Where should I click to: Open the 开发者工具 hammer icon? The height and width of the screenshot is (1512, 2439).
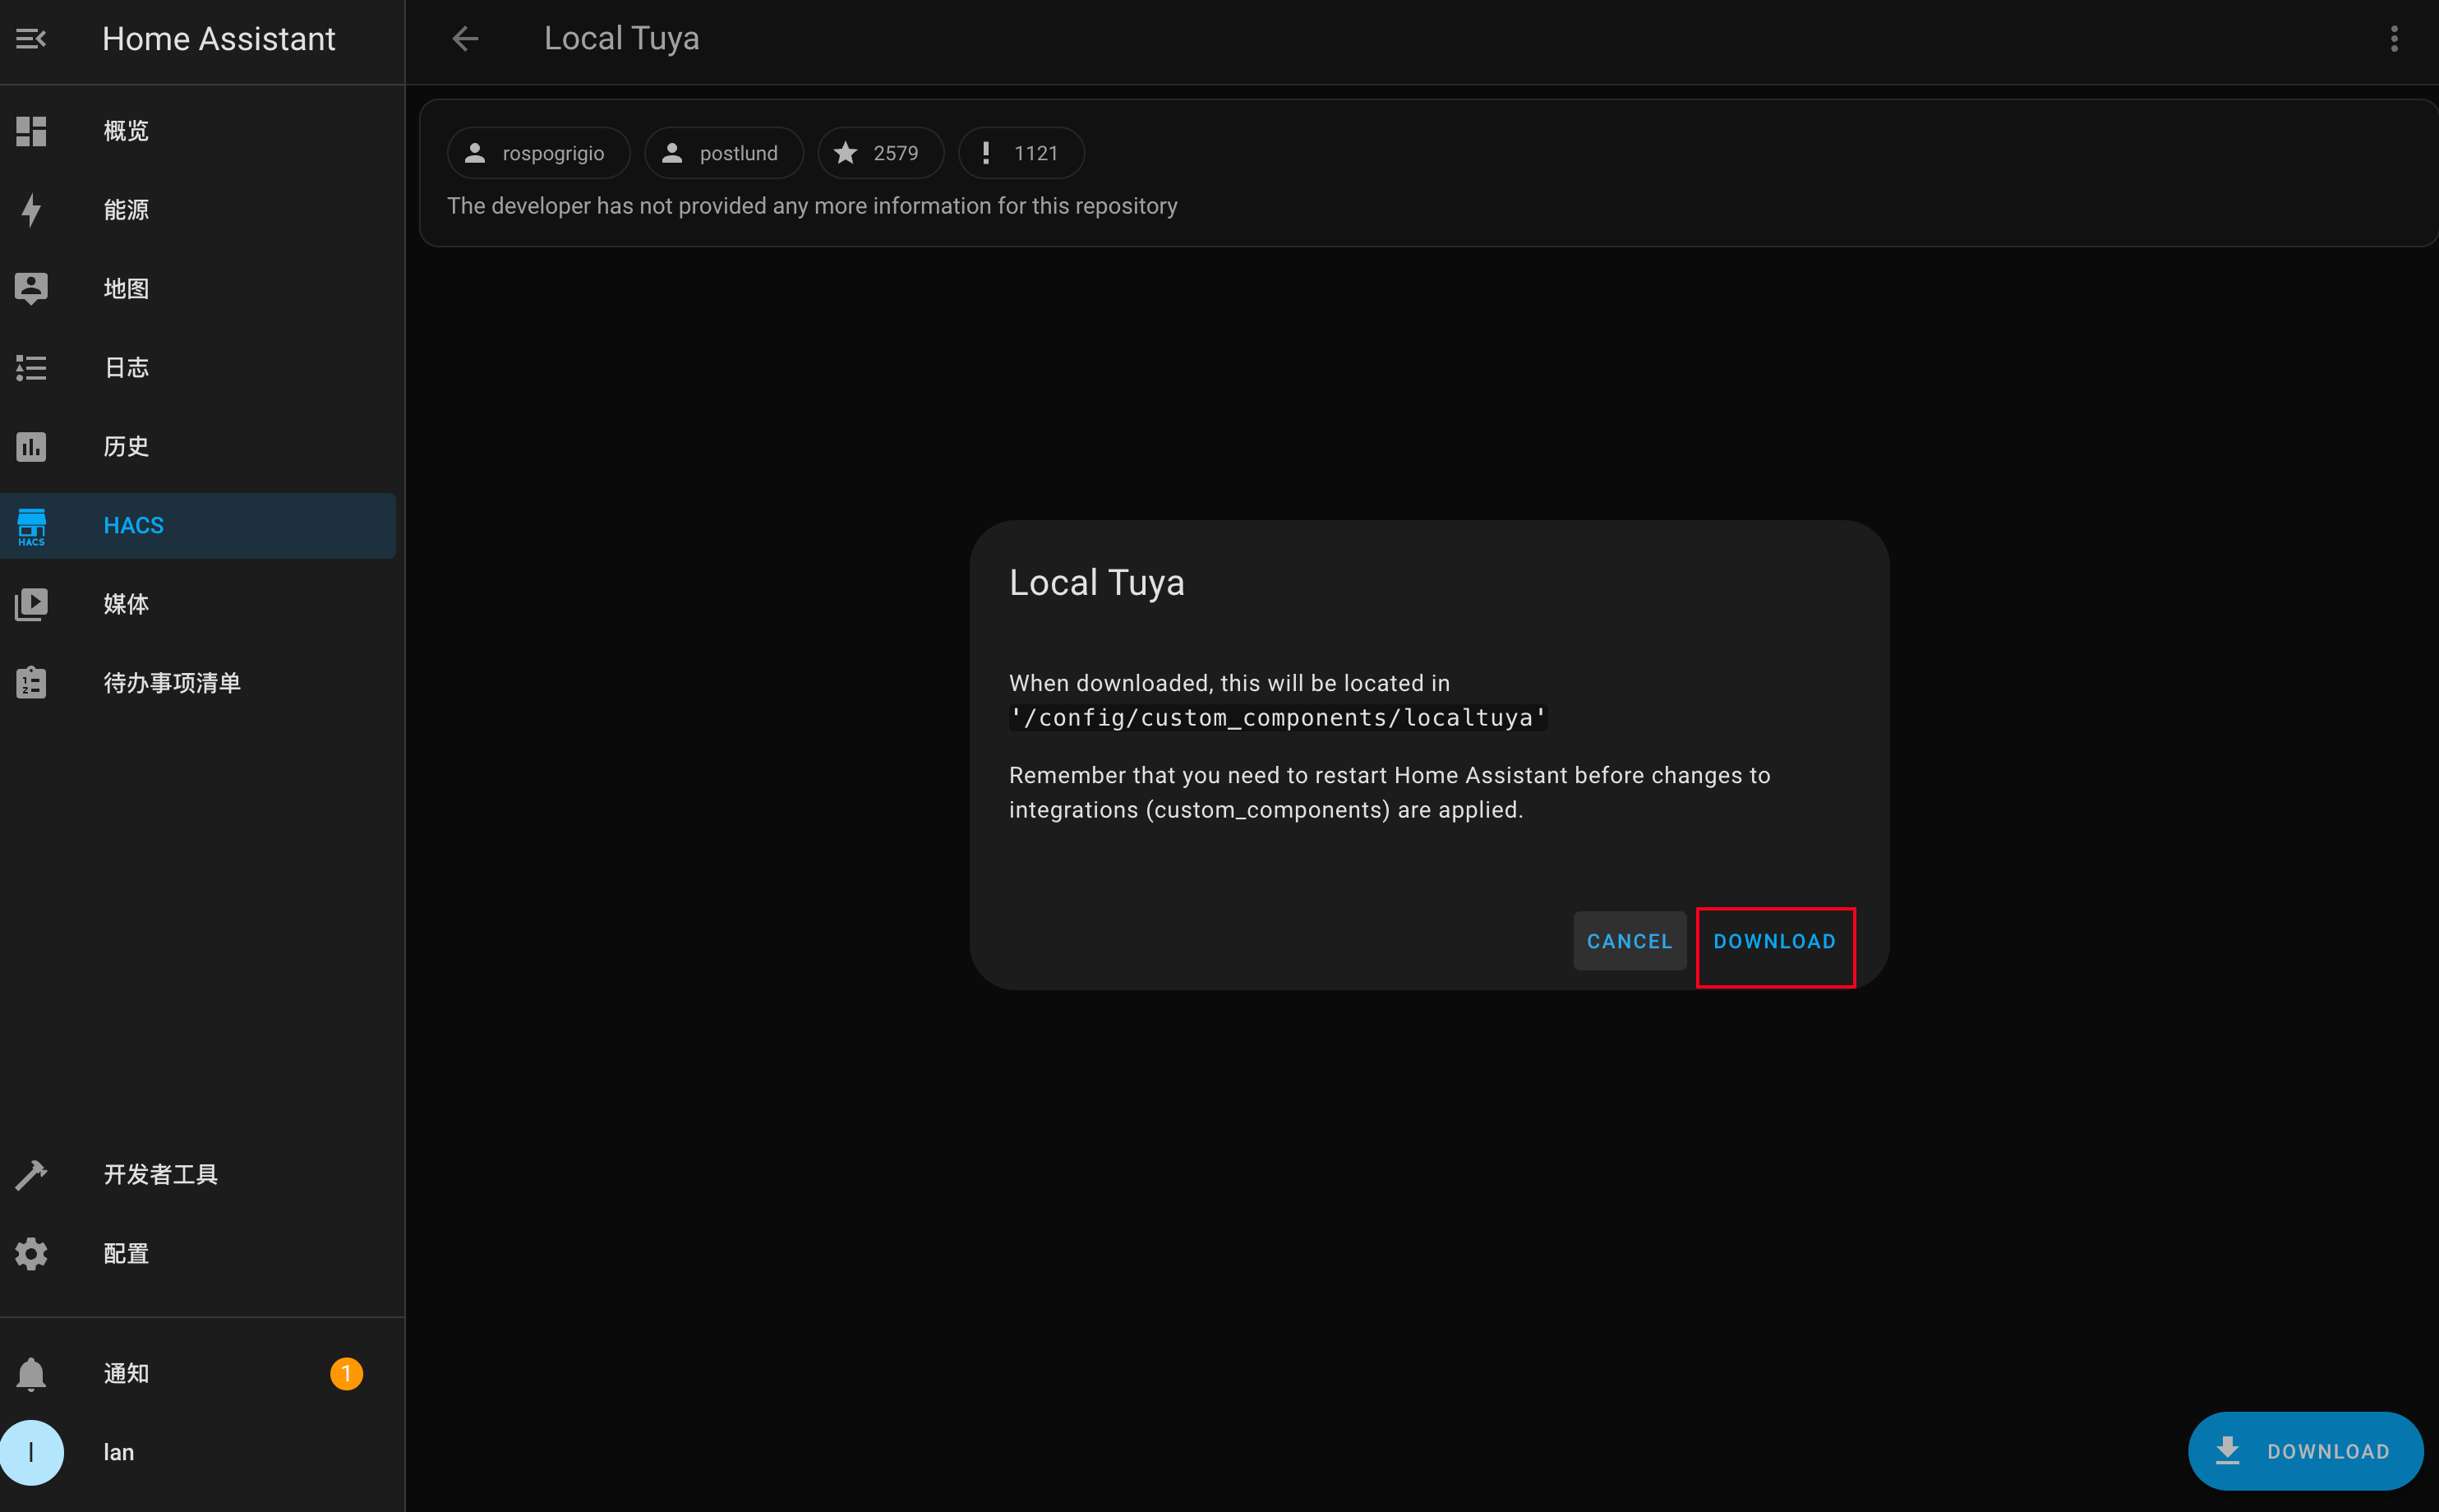tap(31, 1175)
